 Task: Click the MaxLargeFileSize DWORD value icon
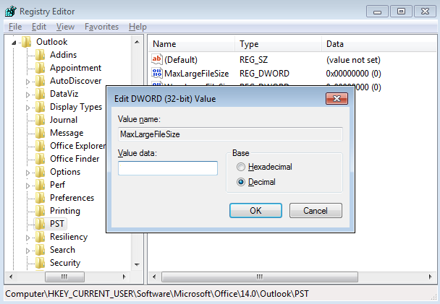coord(157,73)
